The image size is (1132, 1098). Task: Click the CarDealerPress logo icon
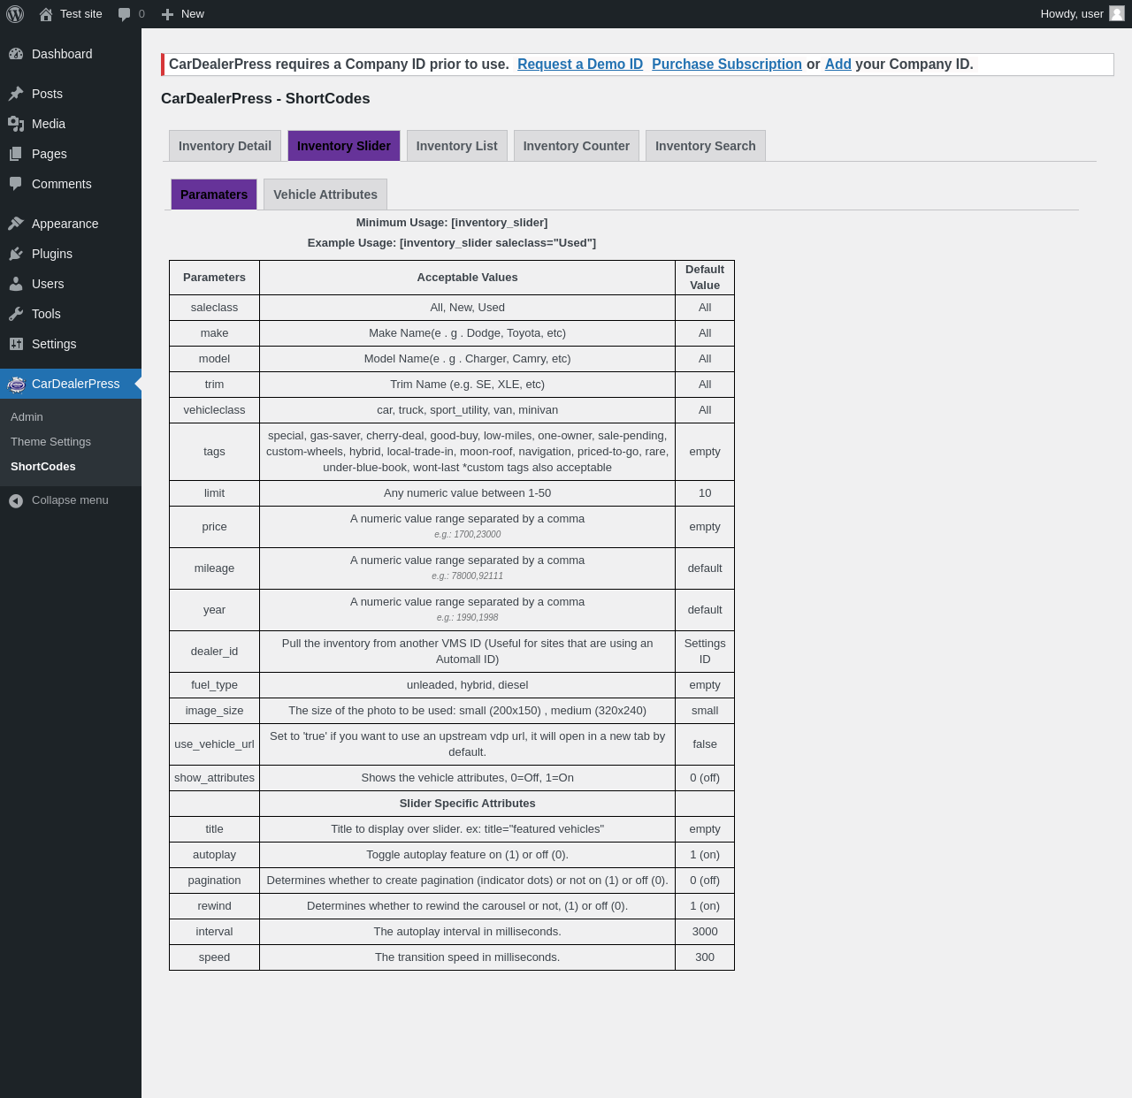click(x=16, y=384)
